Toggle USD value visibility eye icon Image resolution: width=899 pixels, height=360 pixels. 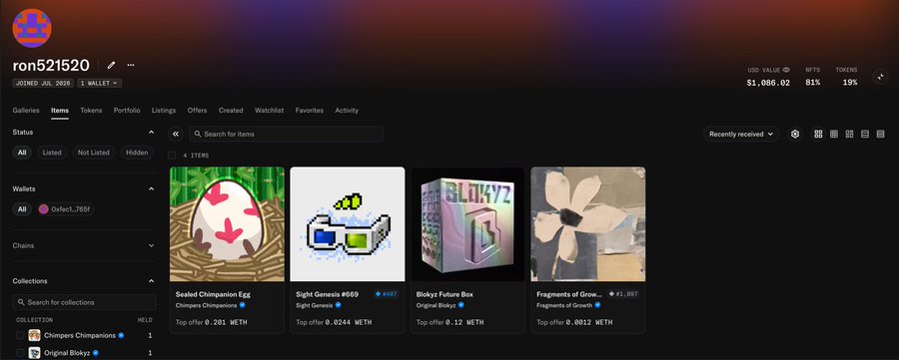(x=786, y=70)
